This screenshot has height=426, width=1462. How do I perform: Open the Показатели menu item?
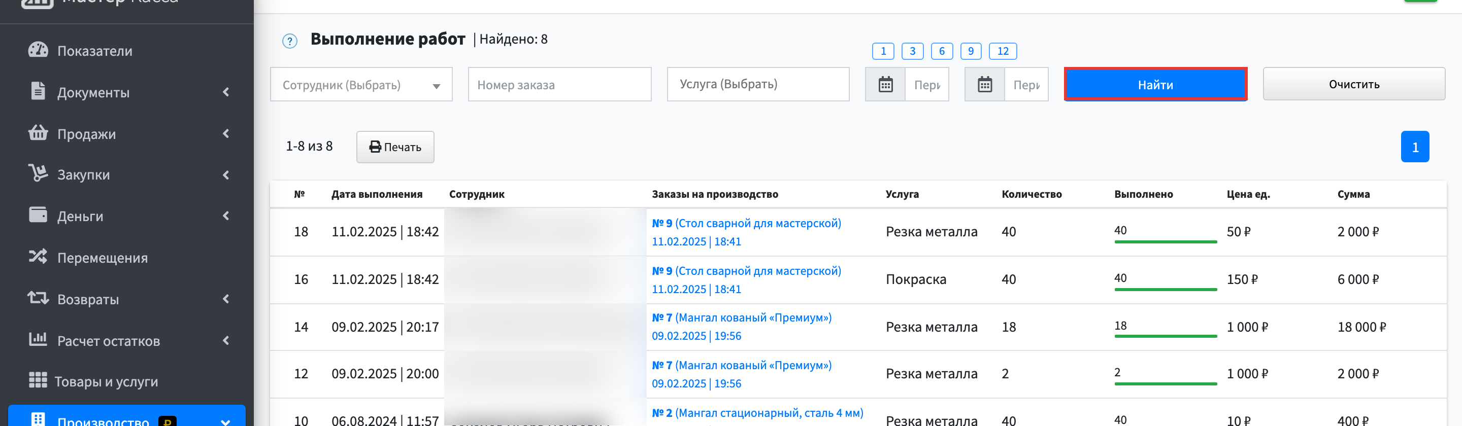coord(126,51)
